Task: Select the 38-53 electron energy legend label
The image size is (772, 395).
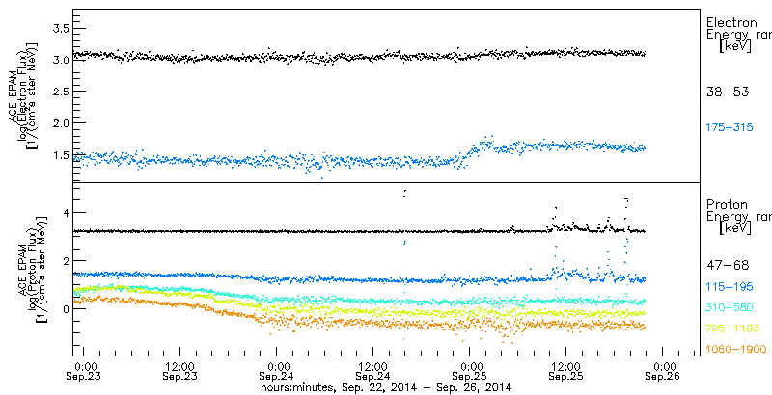Action: (x=728, y=92)
